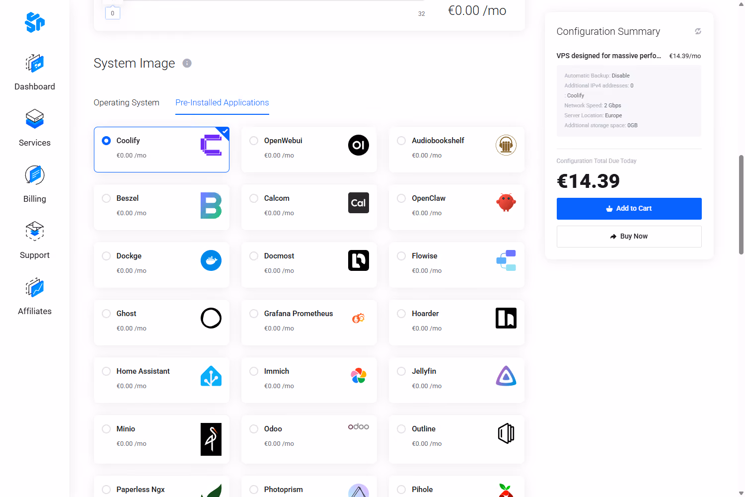Click the Docmost logo icon
Screen dimensions: 745x497
[x=359, y=260]
